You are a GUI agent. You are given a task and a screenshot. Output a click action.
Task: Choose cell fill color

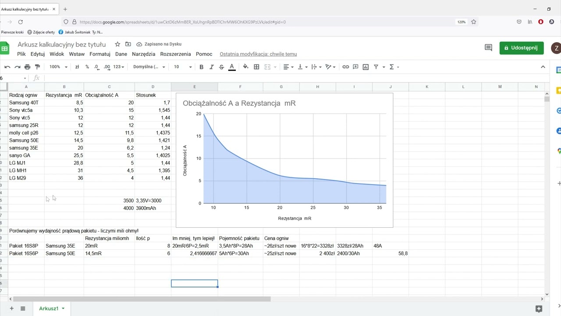point(245,67)
